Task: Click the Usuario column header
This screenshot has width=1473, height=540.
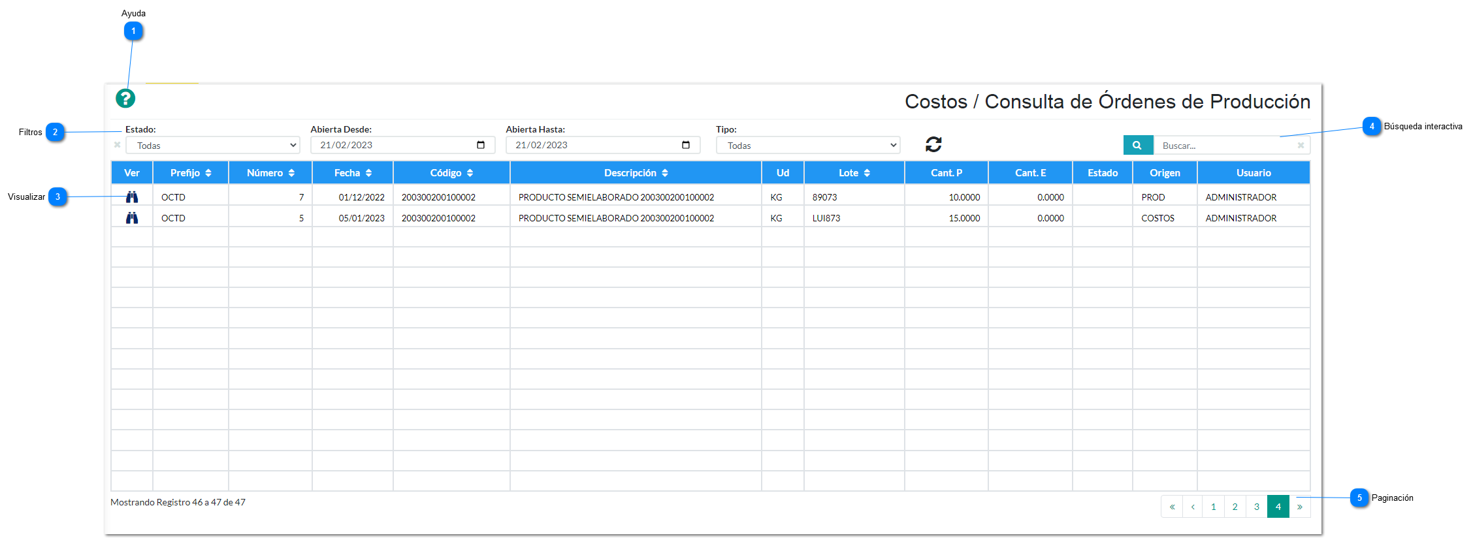Action: coord(1254,173)
